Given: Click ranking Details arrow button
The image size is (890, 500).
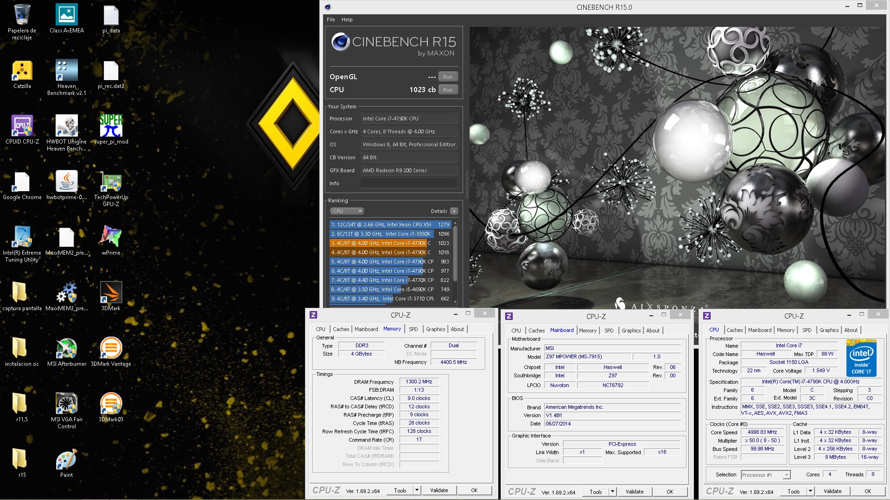Looking at the screenshot, I should click(x=454, y=211).
